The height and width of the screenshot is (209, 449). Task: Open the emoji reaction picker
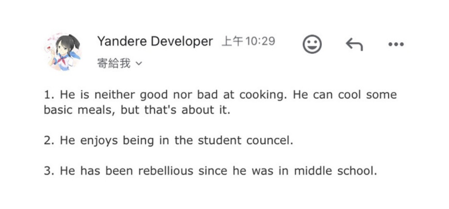point(312,44)
